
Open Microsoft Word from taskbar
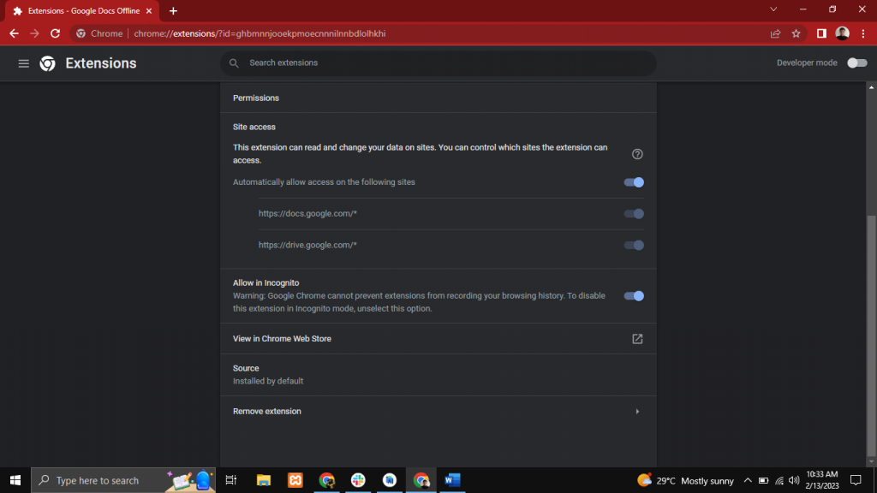(x=452, y=480)
